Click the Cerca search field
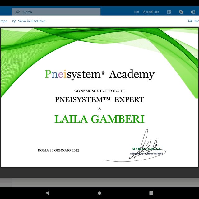 [56, 12]
